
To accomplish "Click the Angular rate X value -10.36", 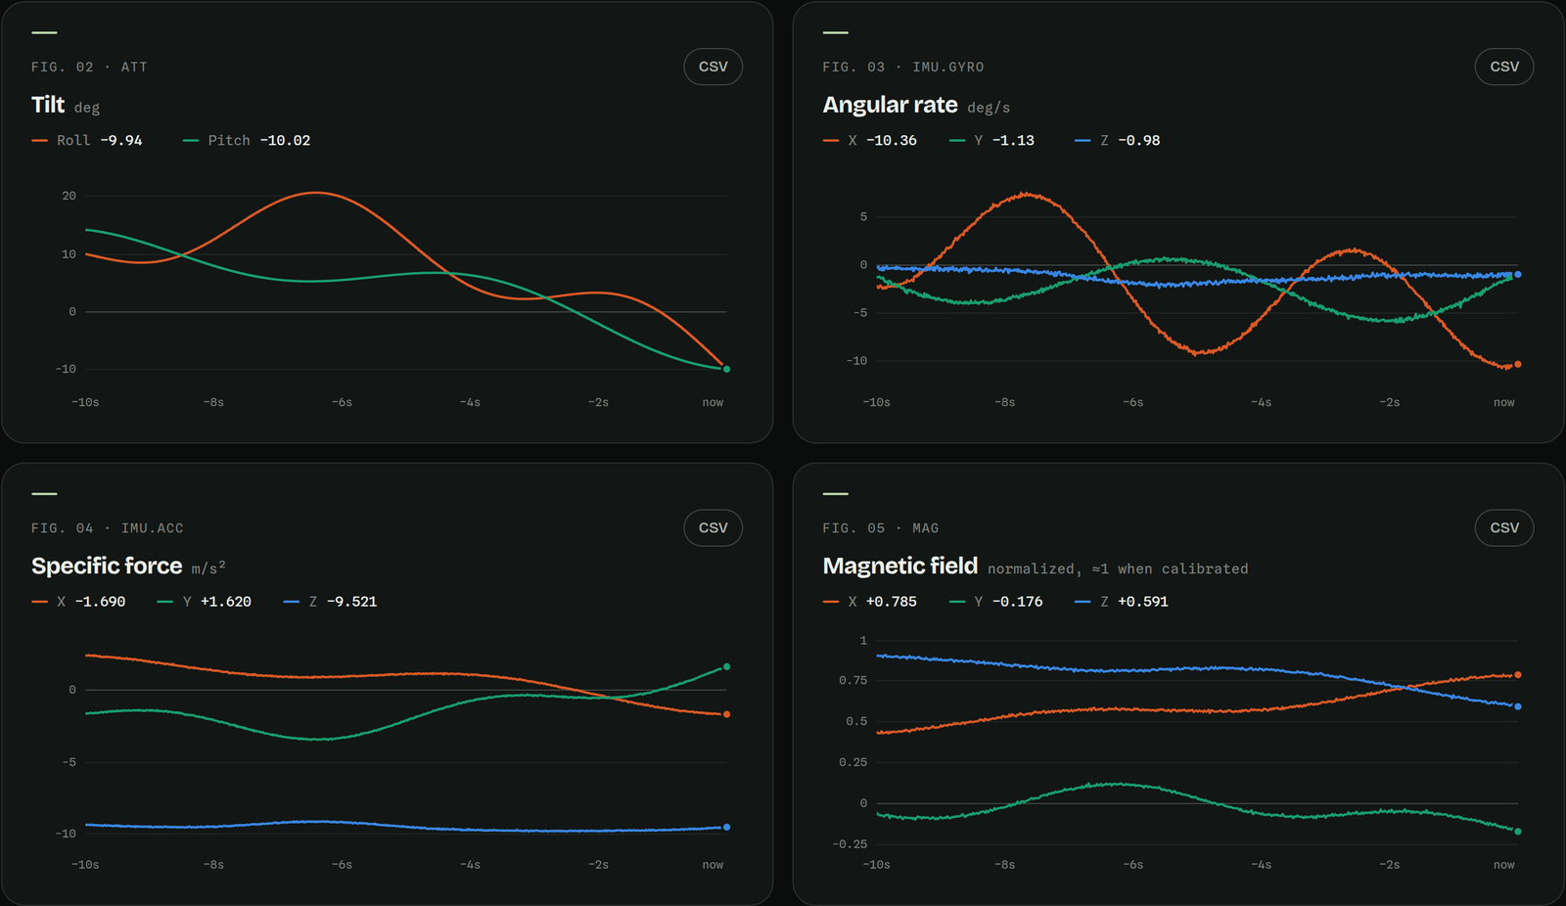I will [x=892, y=141].
